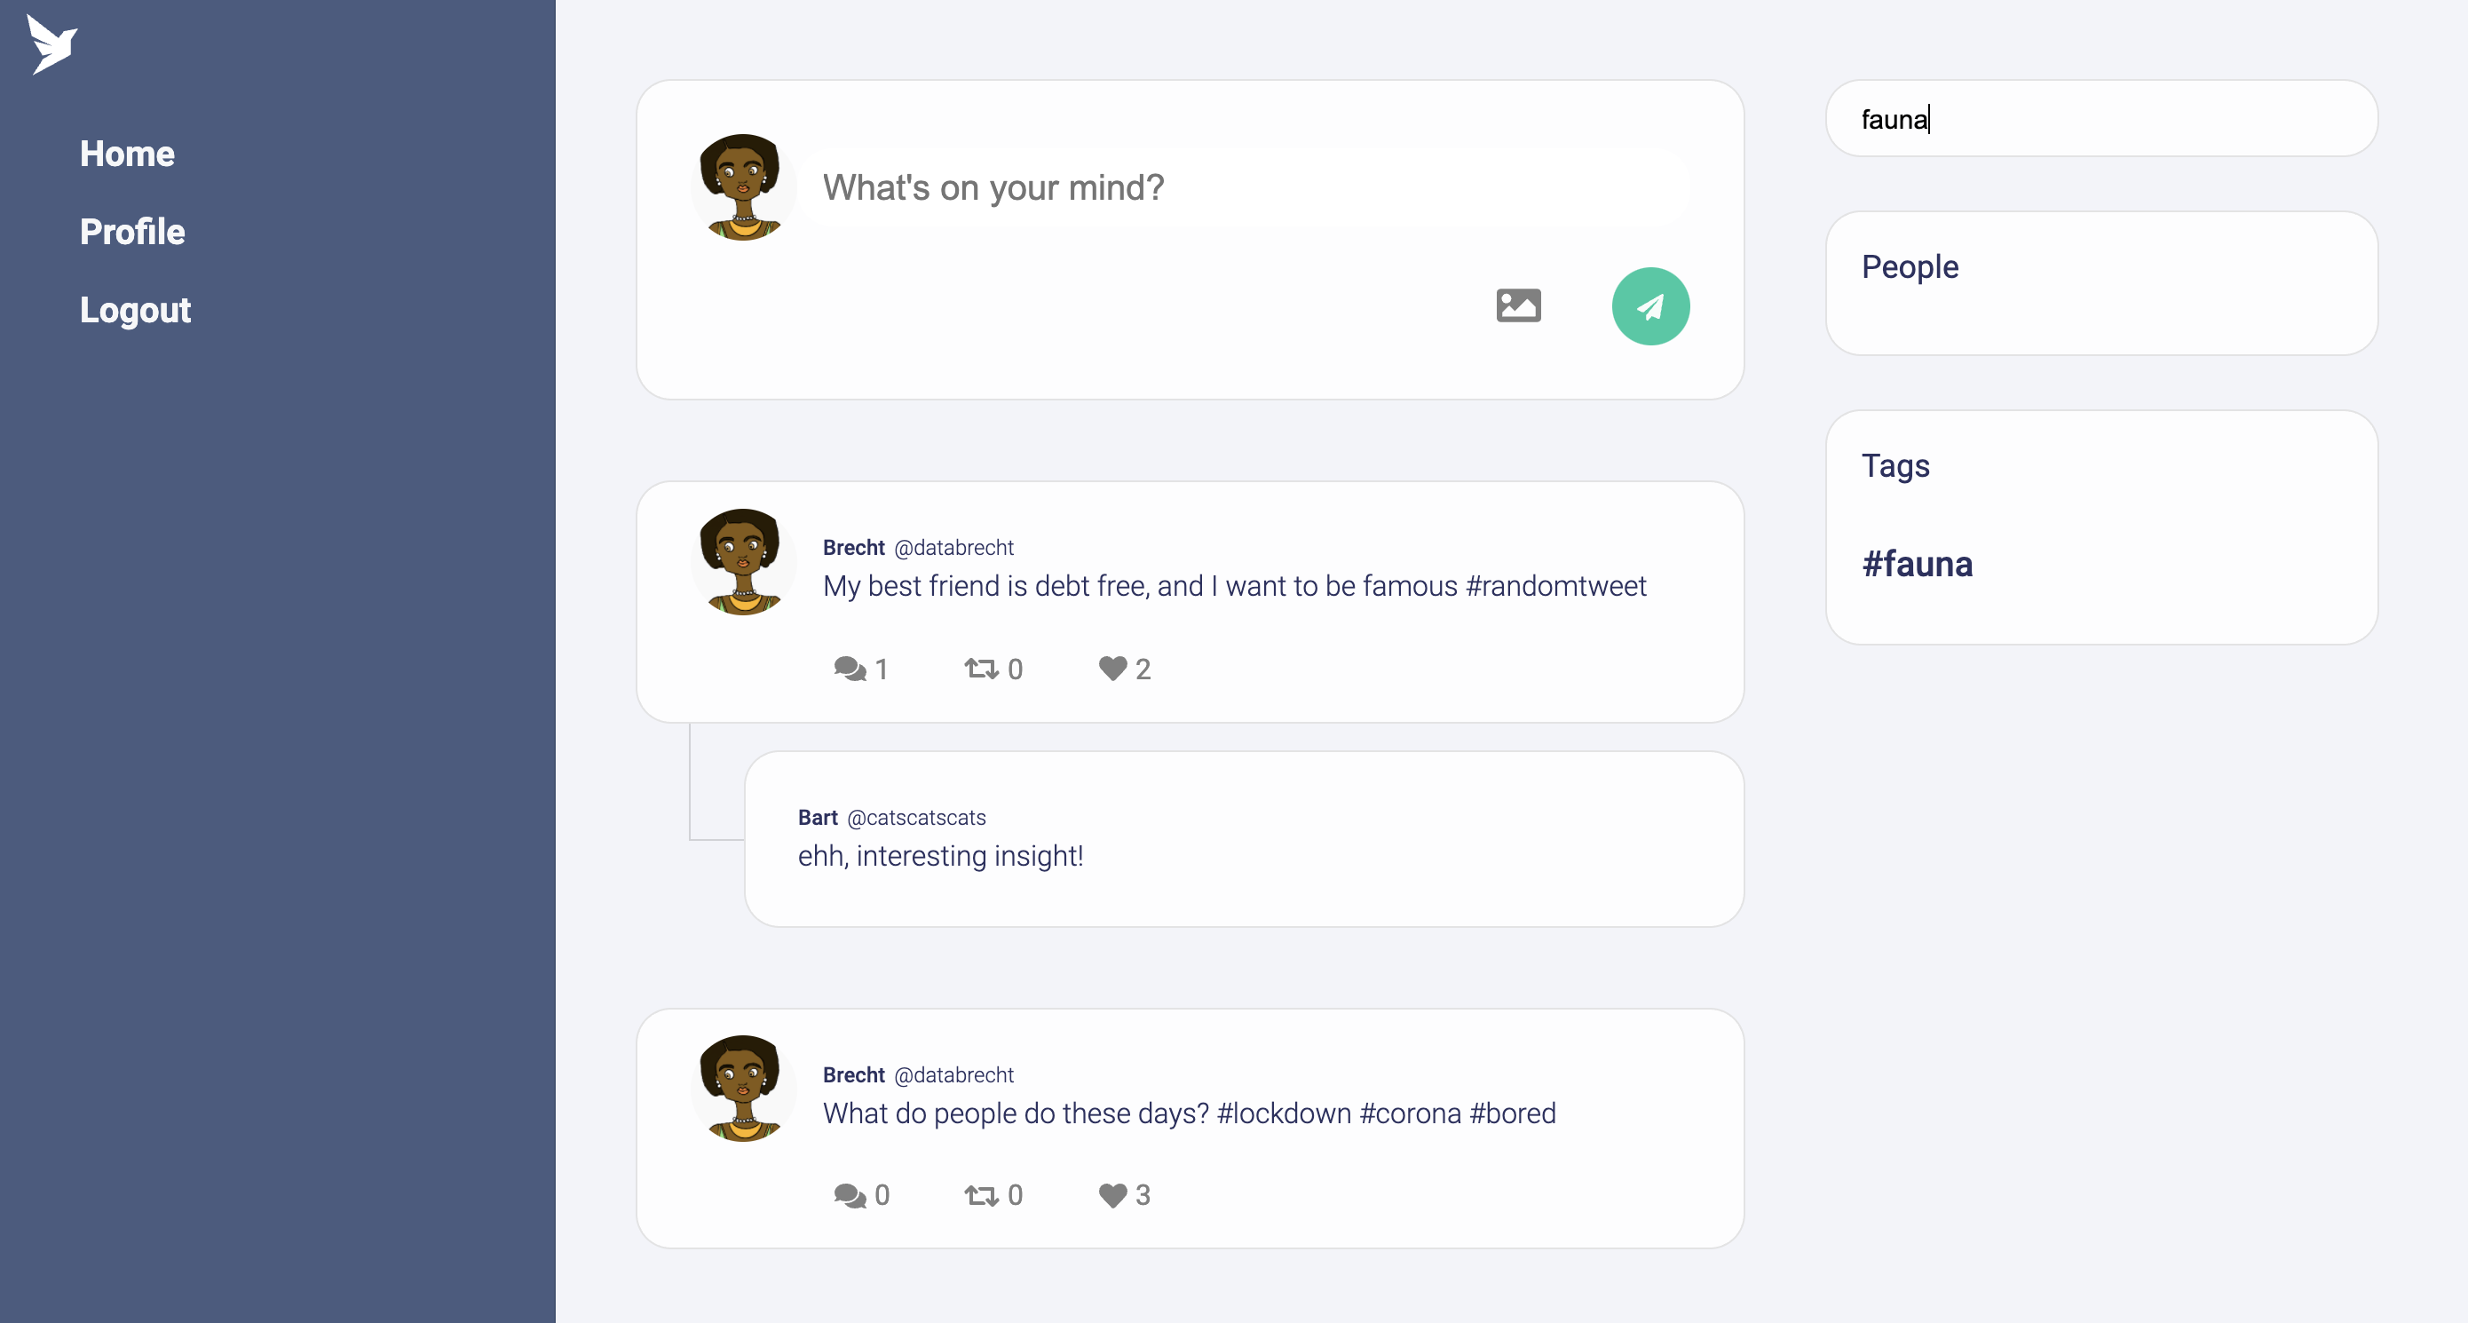Screen dimensions: 2468x1323
Task: Click the Fauna bird logo
Action: pos(51,44)
